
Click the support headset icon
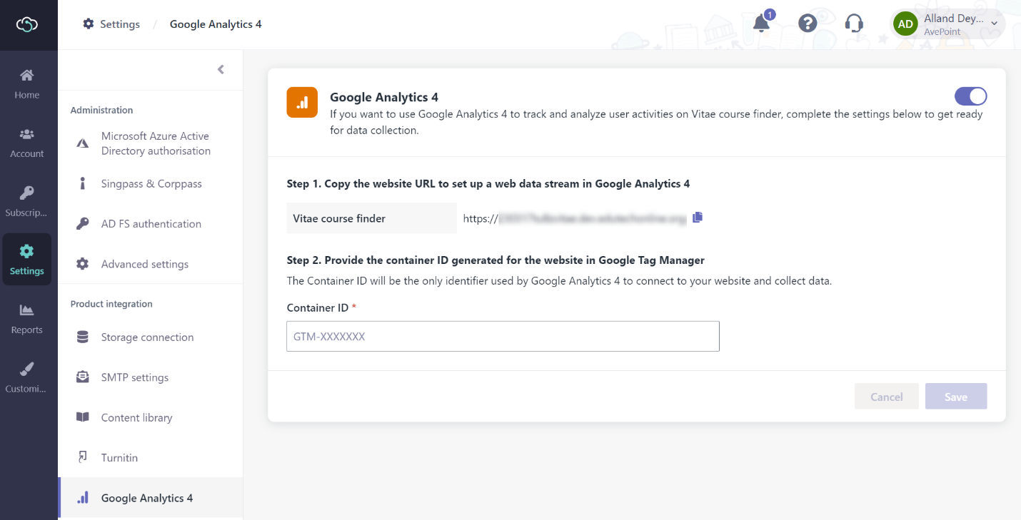pyautogui.click(x=854, y=24)
